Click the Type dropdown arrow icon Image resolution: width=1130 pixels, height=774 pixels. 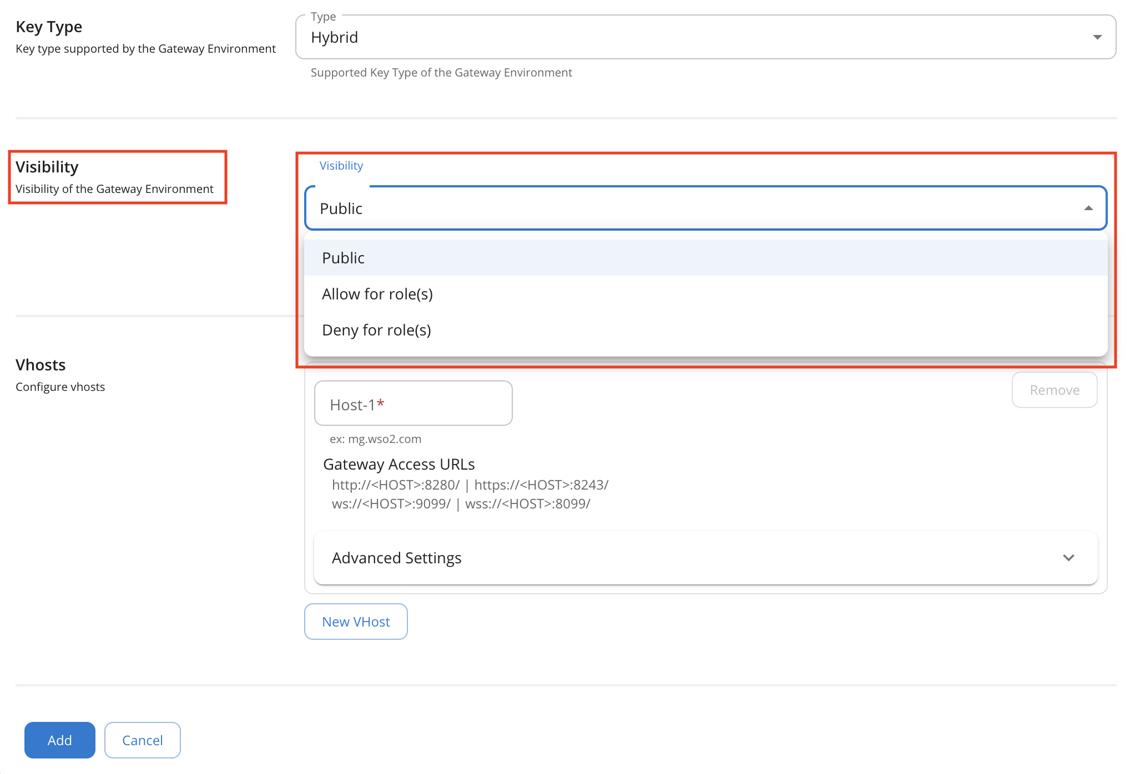click(x=1097, y=37)
